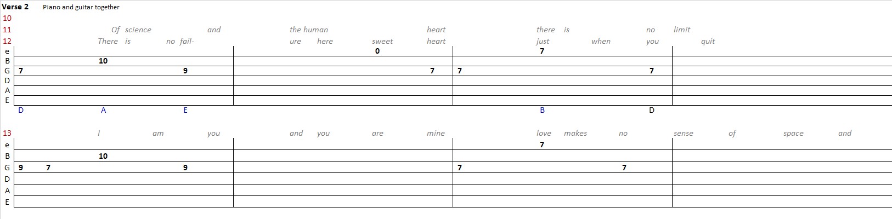Select the fret 9 starting the second tab
The width and height of the screenshot is (892, 219).
tap(21, 168)
